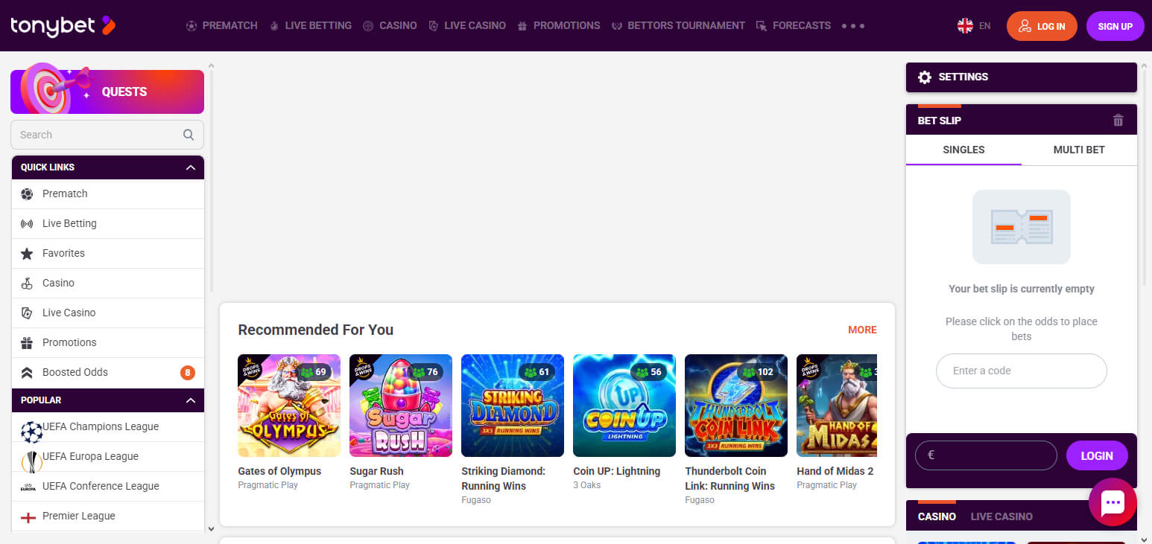The height and width of the screenshot is (544, 1152).
Task: Open UEFA Champions League from Popular
Action: click(108, 426)
